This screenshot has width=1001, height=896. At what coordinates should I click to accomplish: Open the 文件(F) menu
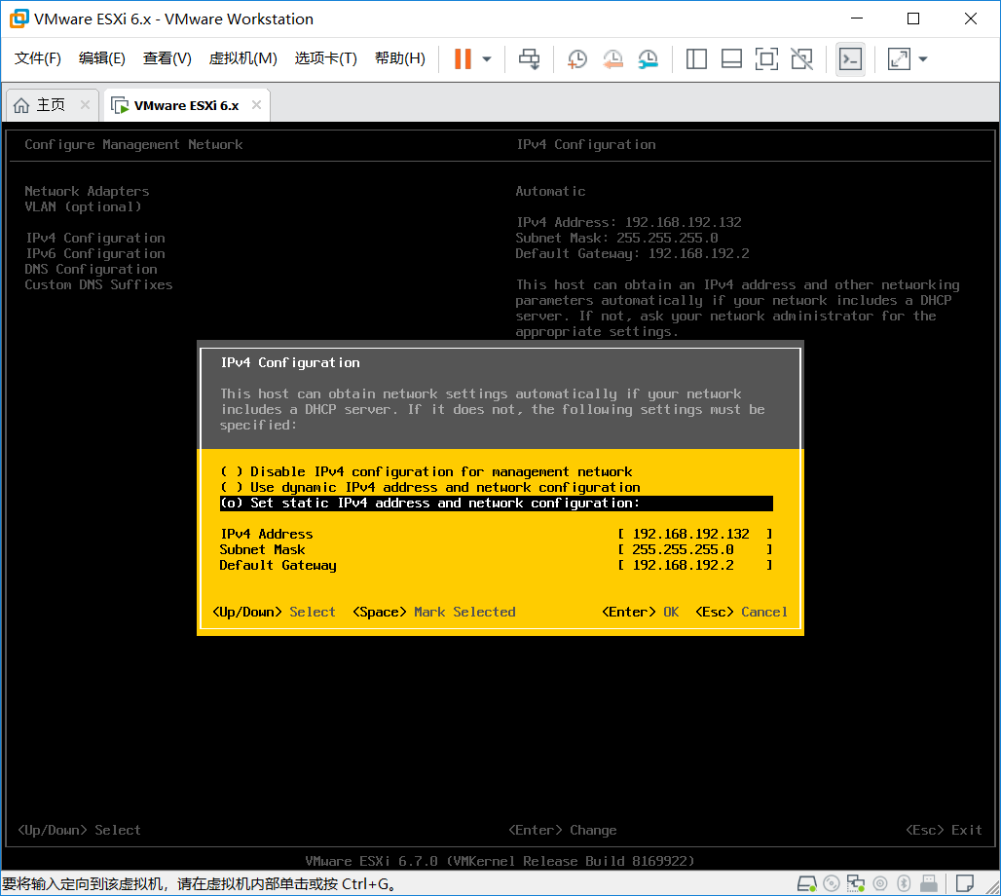pyautogui.click(x=38, y=58)
